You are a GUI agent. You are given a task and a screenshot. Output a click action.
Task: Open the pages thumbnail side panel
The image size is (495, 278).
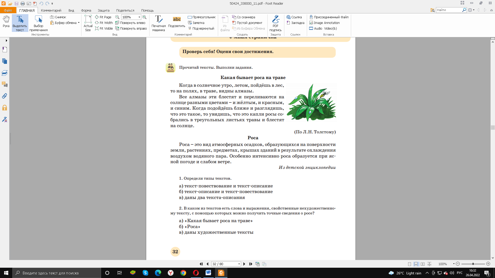[5, 61]
